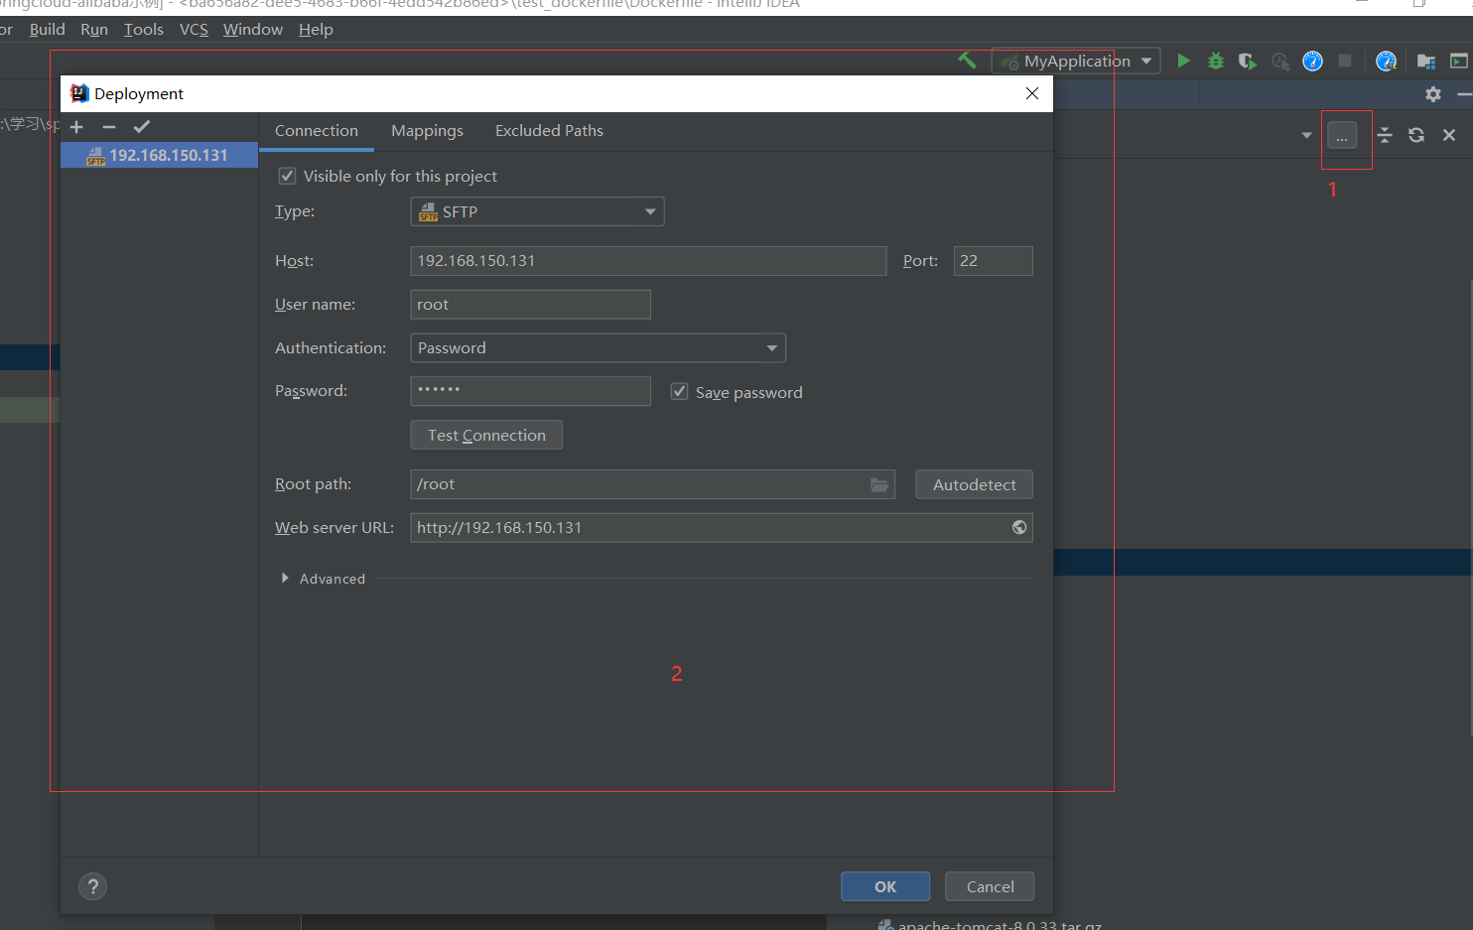Click the disabled stop button
The height and width of the screenshot is (930, 1473).
click(x=1345, y=61)
